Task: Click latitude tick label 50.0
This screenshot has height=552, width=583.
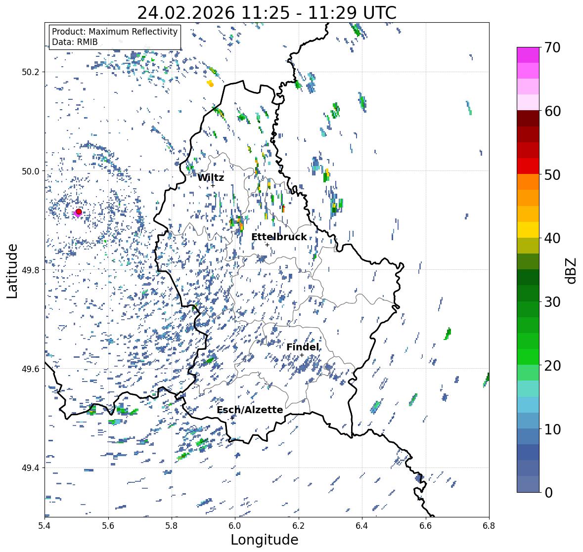Action: pyautogui.click(x=31, y=171)
